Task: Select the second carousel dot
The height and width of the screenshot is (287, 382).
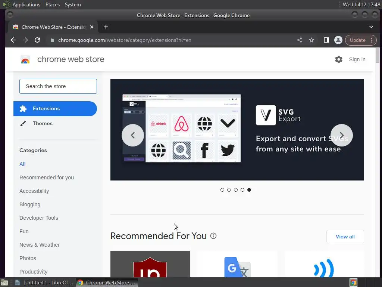Action: (229, 190)
